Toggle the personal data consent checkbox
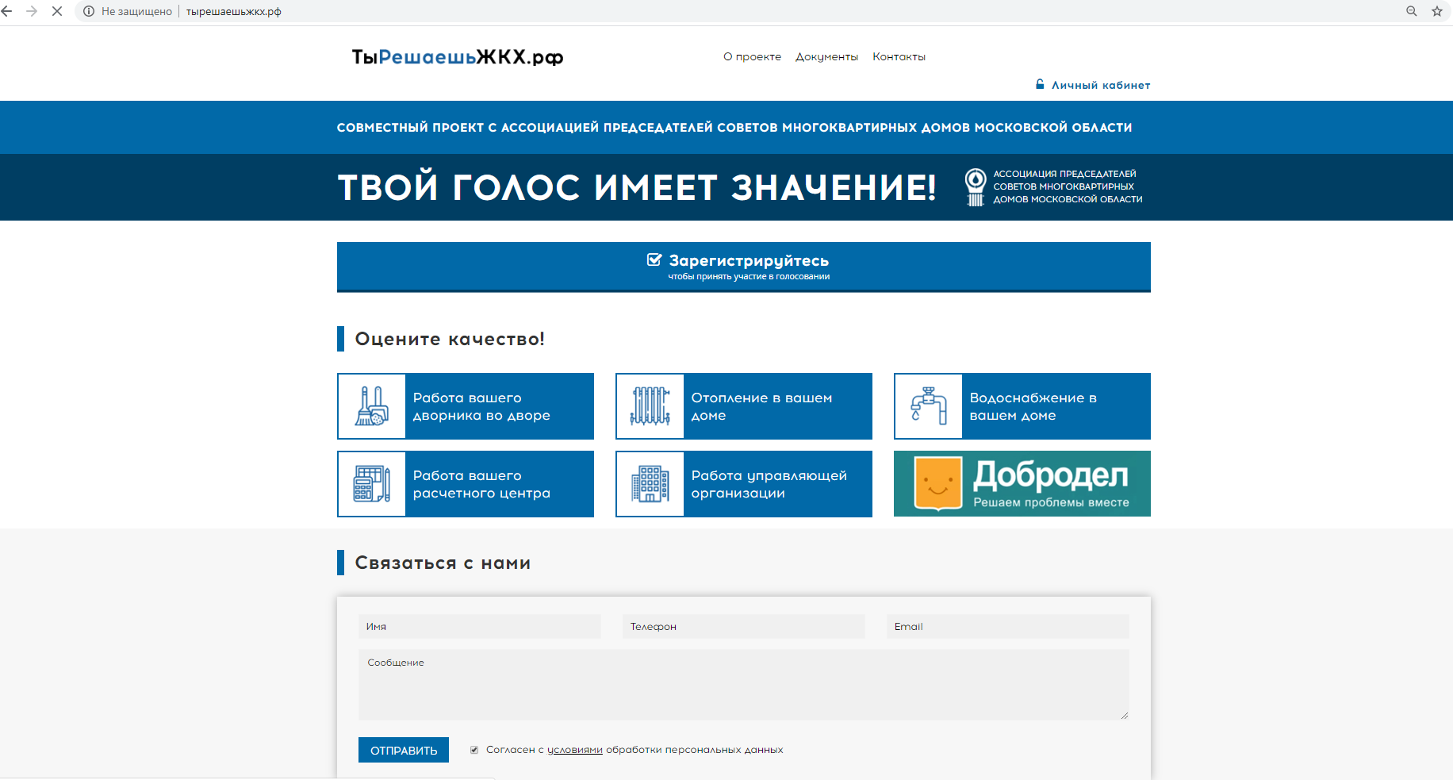1453x780 pixels. click(x=474, y=750)
